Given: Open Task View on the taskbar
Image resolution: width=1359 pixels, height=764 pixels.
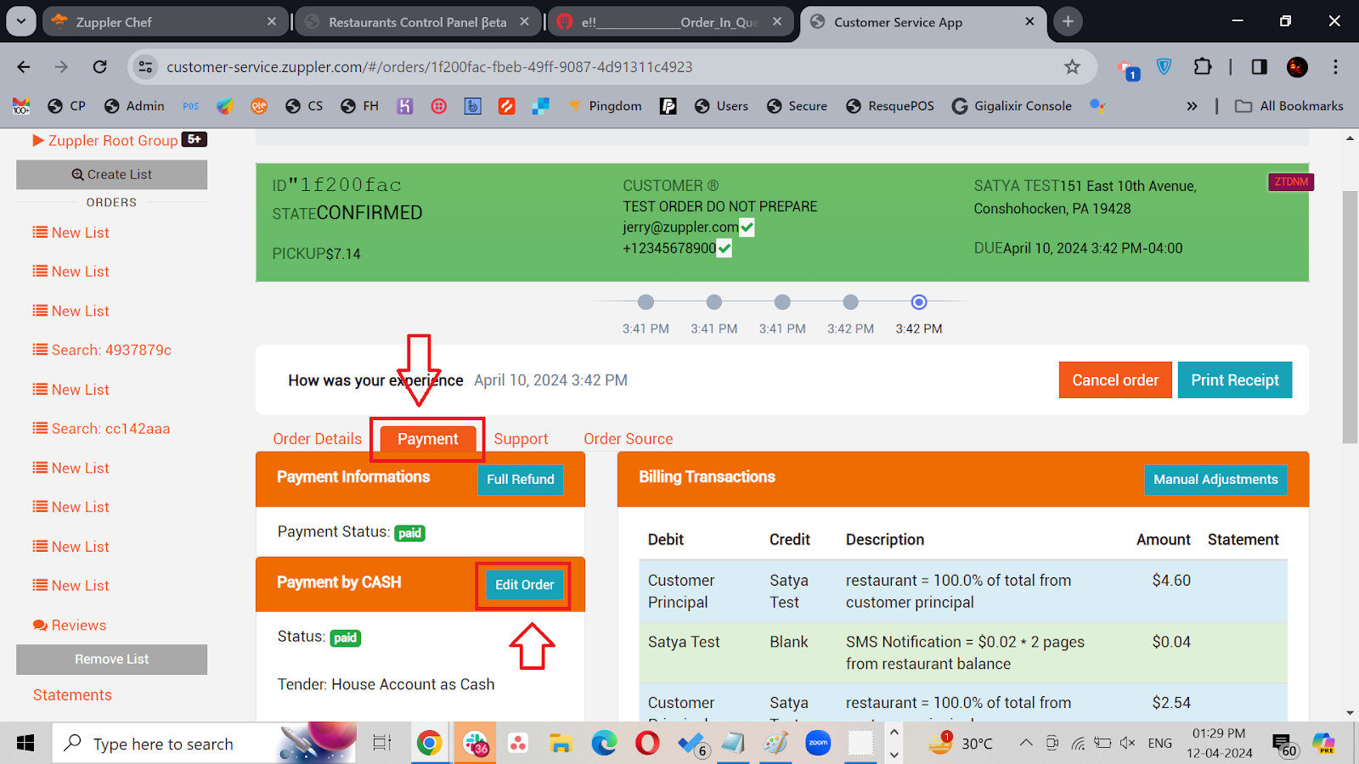Looking at the screenshot, I should [382, 744].
